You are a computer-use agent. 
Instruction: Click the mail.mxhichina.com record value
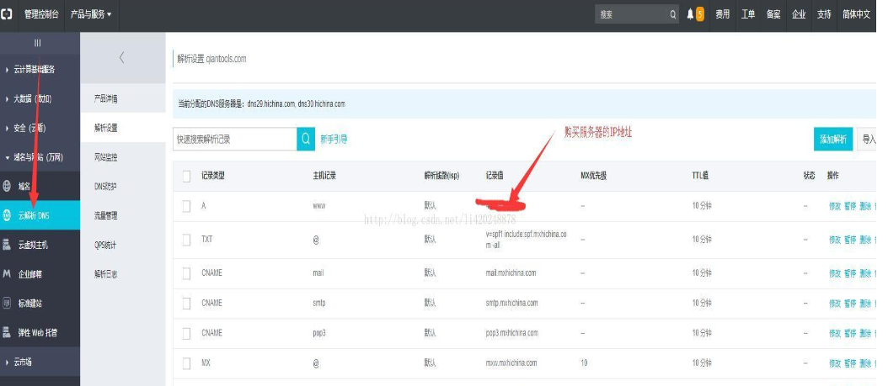coord(511,273)
